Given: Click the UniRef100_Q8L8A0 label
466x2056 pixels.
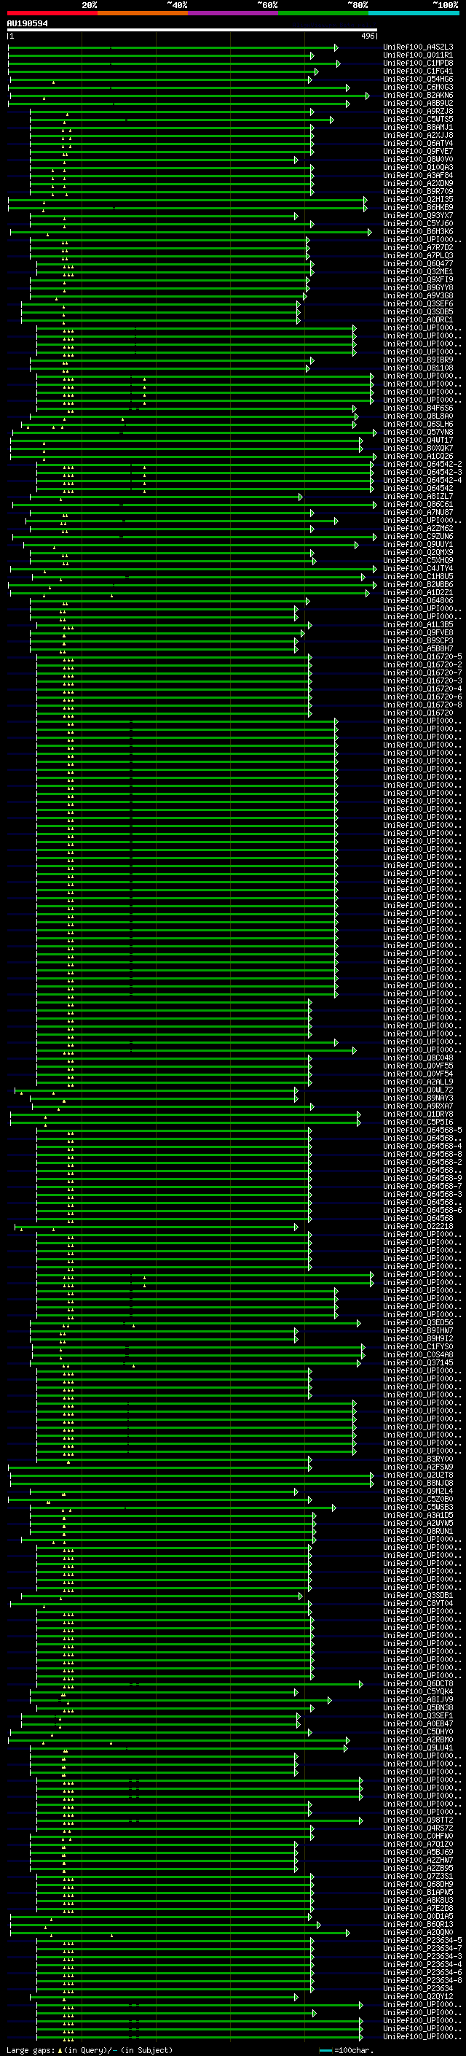Looking at the screenshot, I should [418, 416].
